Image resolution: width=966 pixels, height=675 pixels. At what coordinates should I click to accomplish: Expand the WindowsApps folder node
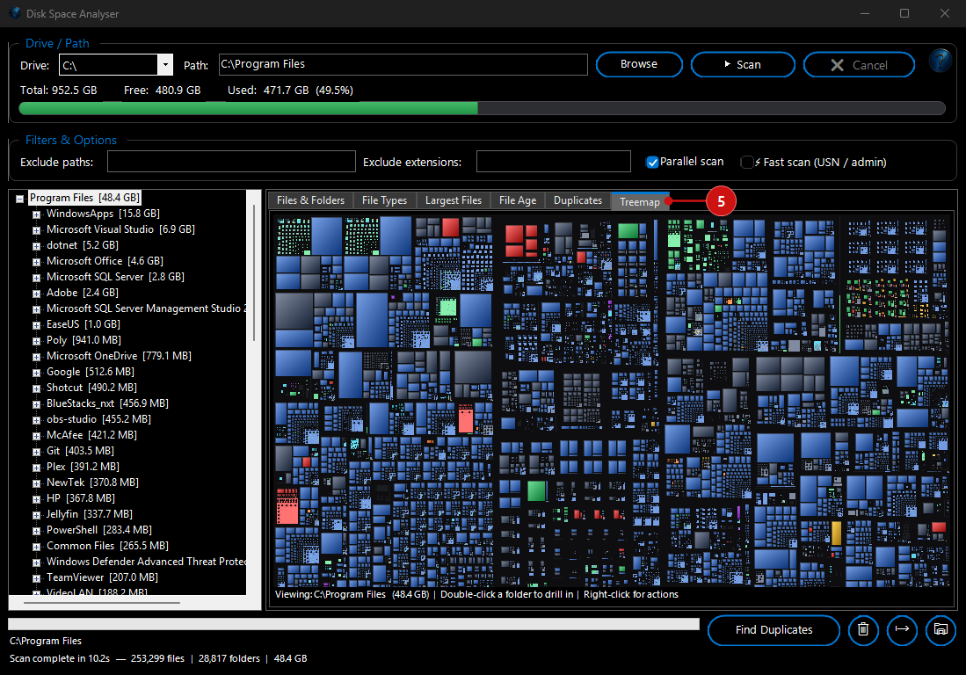36,214
